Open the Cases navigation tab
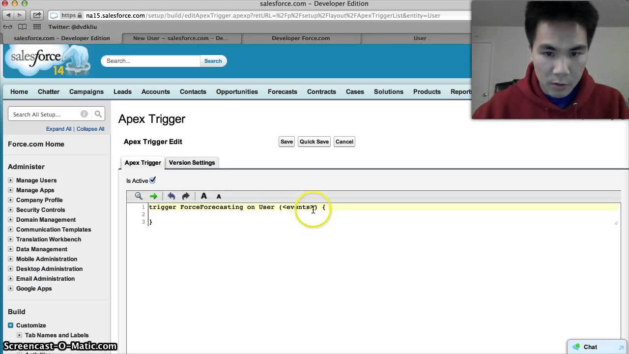The height and width of the screenshot is (354, 629). (x=355, y=92)
